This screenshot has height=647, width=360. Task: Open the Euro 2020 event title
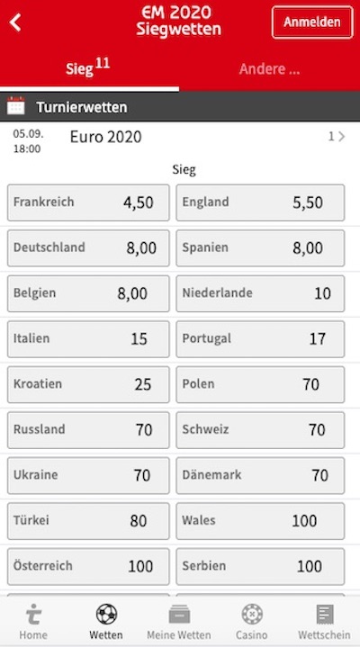pyautogui.click(x=105, y=137)
